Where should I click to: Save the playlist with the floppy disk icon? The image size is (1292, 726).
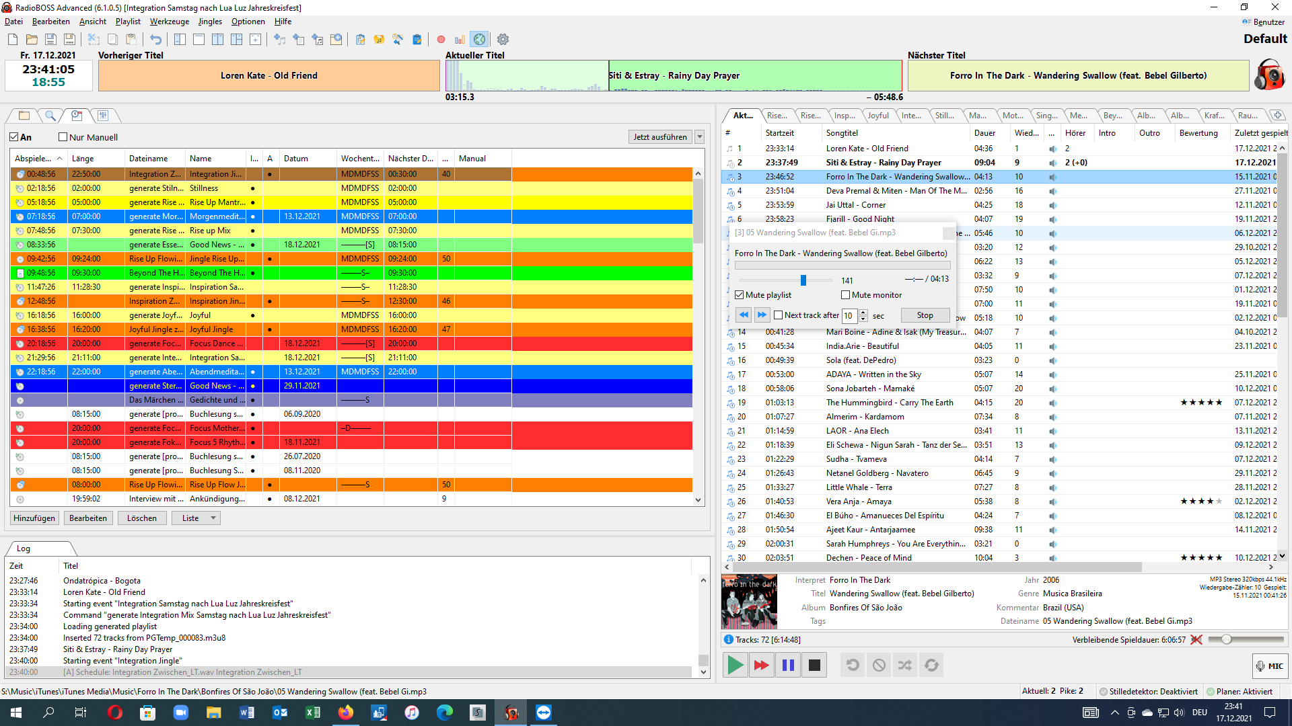pos(50,40)
